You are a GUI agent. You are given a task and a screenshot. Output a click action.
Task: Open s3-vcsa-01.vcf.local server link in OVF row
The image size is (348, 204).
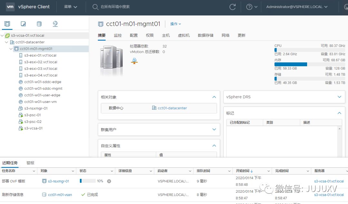pos(329,181)
